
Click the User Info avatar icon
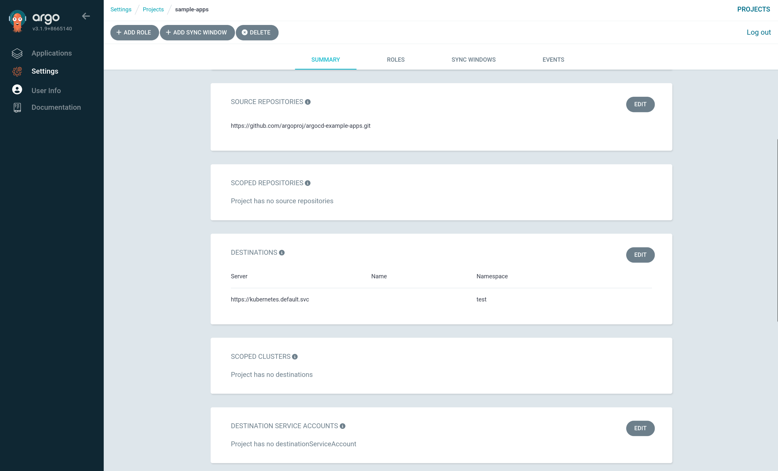(x=17, y=90)
